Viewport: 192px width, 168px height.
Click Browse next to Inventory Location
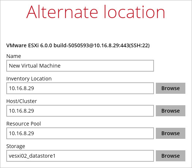[x=171, y=88]
